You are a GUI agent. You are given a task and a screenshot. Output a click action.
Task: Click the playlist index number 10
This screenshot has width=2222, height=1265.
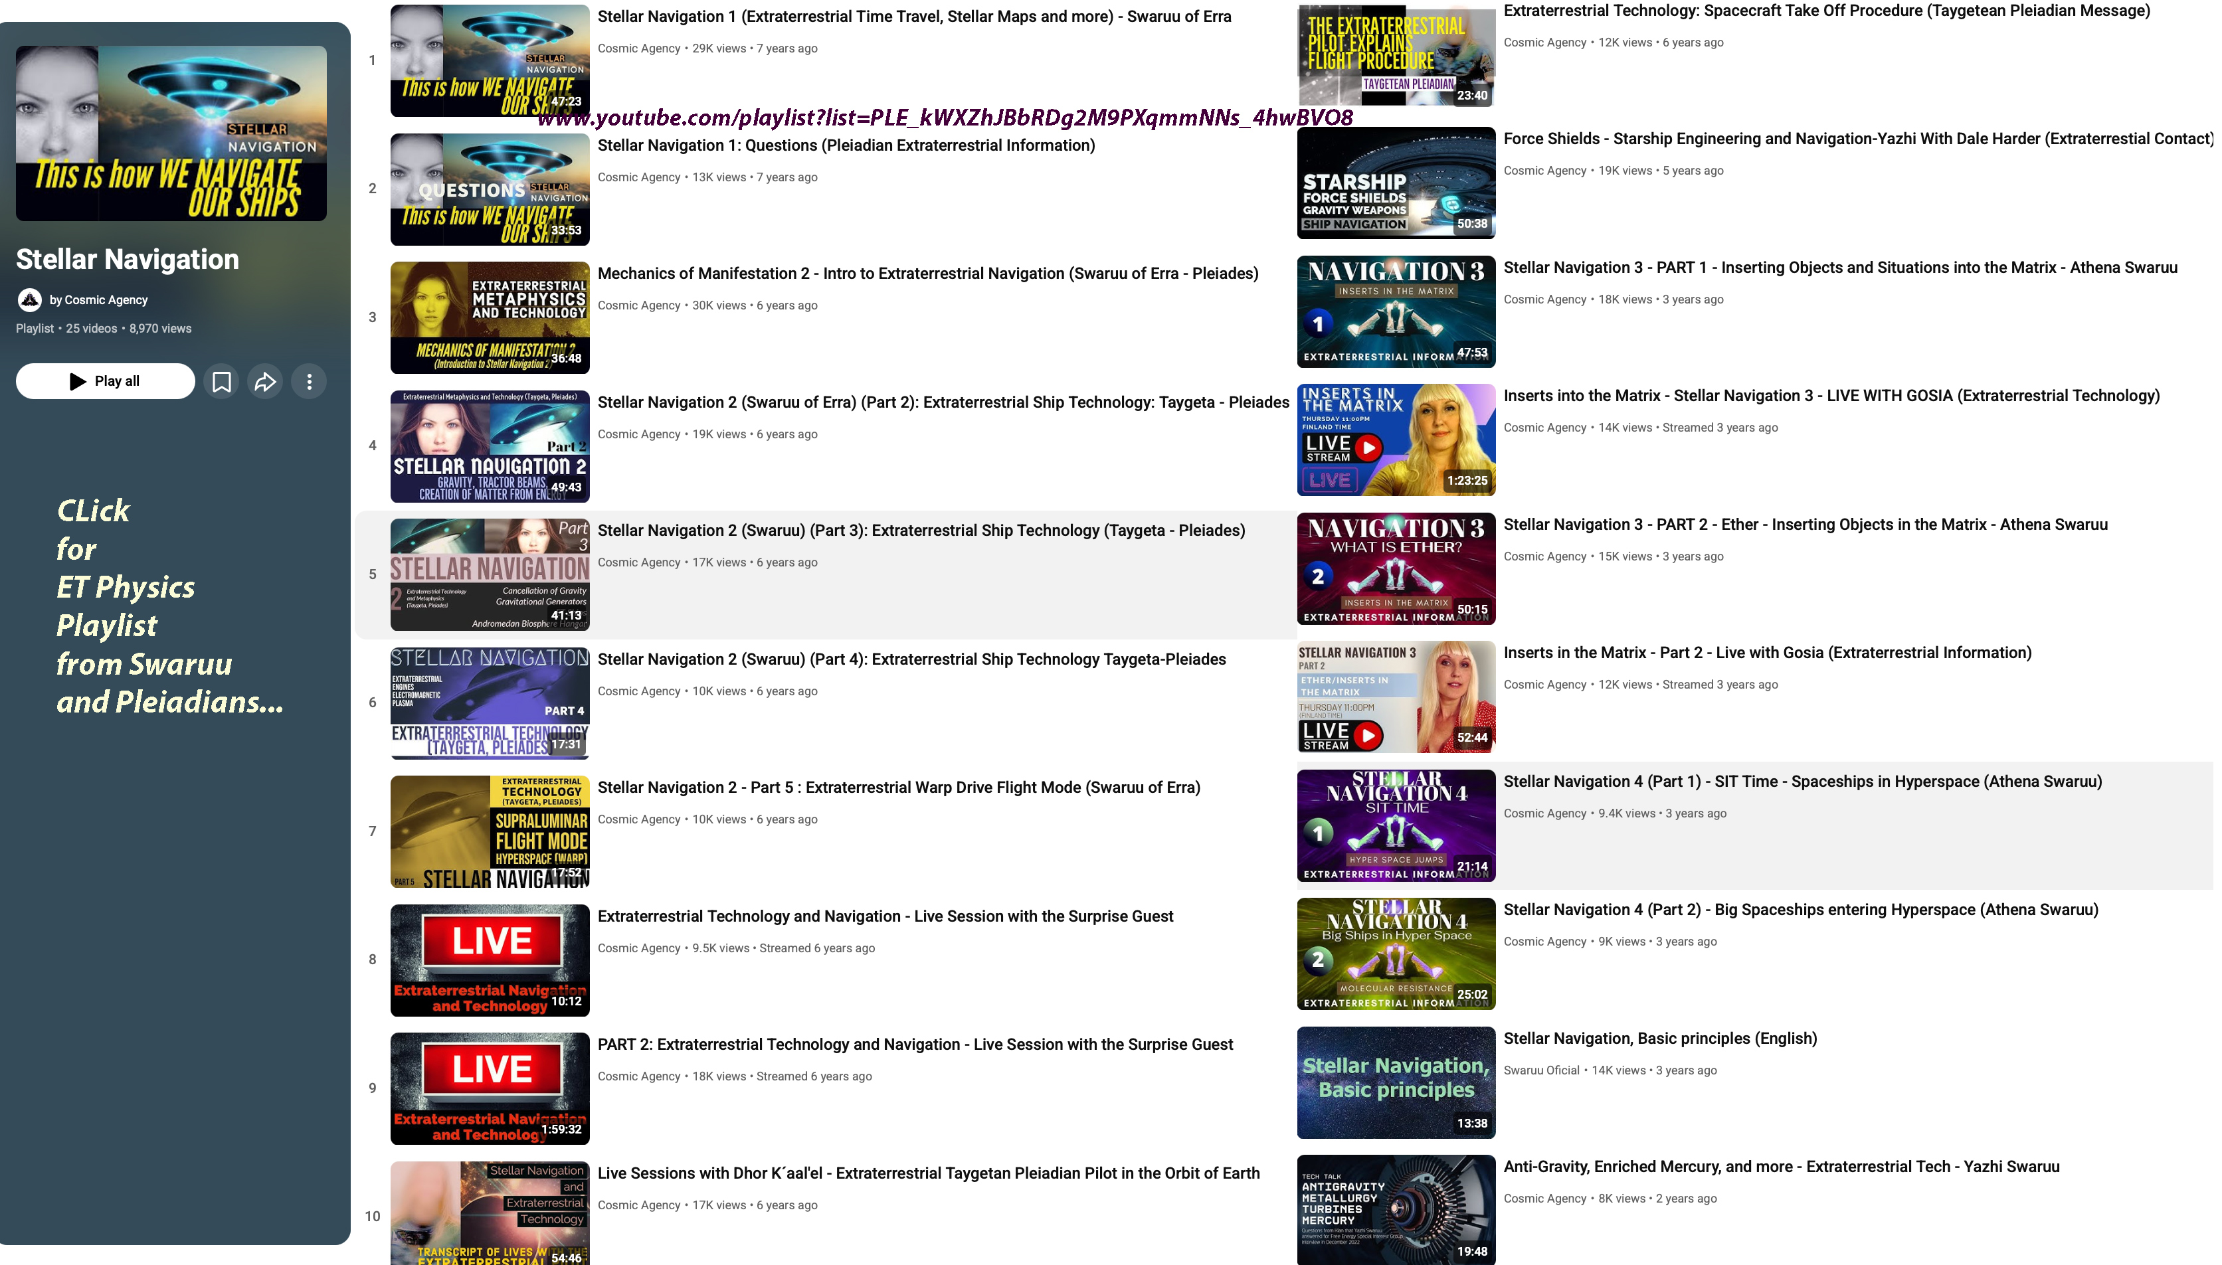tap(373, 1217)
